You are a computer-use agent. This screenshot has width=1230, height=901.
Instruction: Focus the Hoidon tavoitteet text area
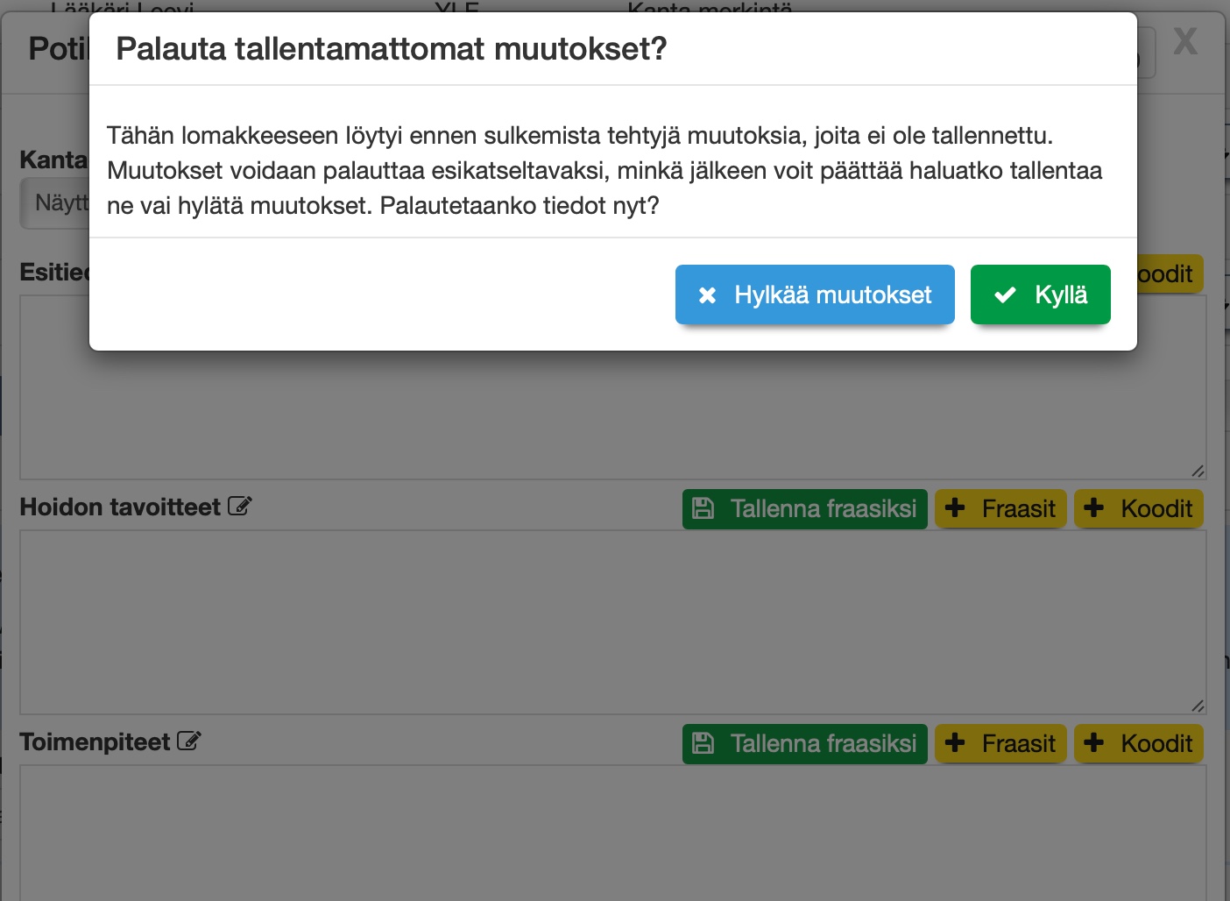(x=613, y=622)
